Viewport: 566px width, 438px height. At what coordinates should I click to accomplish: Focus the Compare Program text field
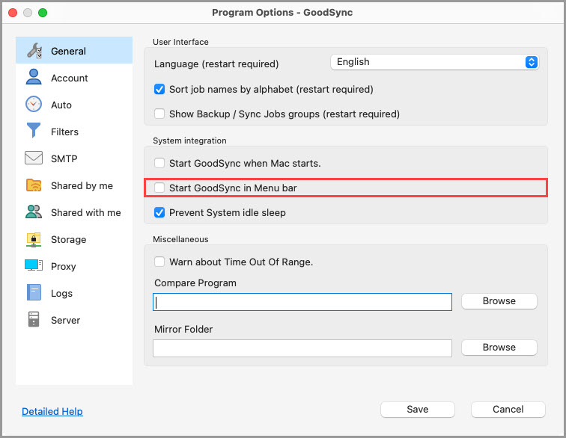(302, 302)
